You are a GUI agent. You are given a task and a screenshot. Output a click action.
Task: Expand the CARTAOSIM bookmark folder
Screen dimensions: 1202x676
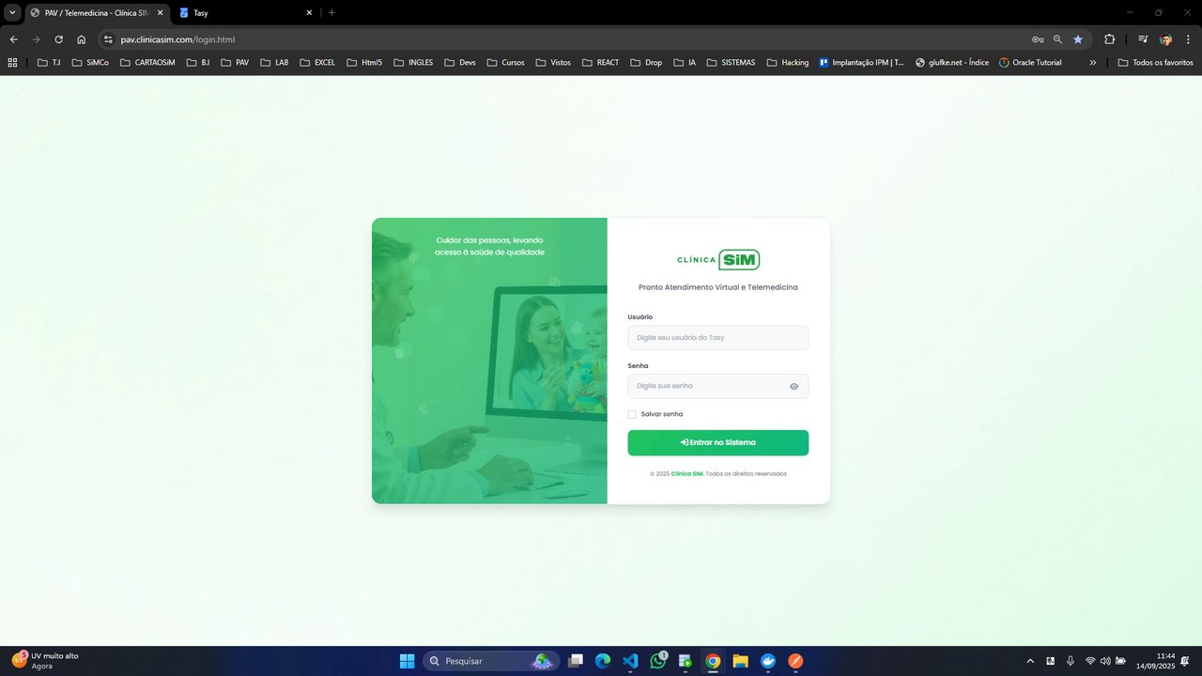147,63
